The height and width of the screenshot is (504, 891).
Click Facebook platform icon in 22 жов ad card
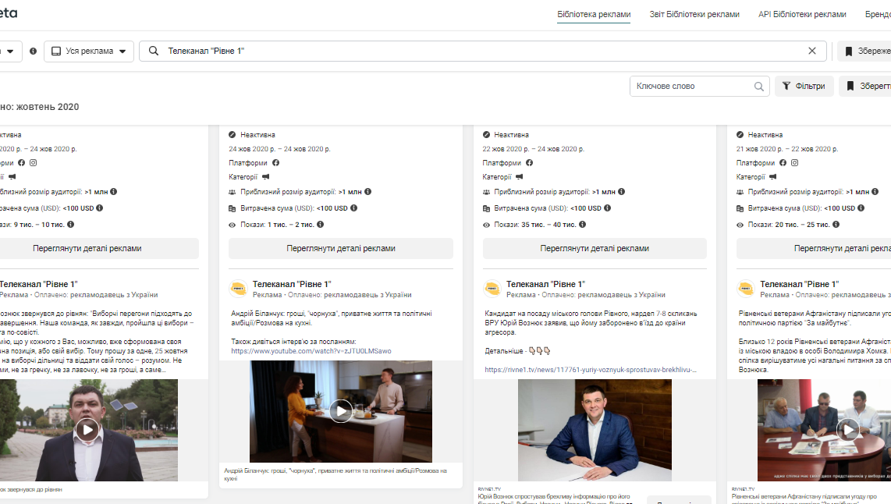point(529,163)
